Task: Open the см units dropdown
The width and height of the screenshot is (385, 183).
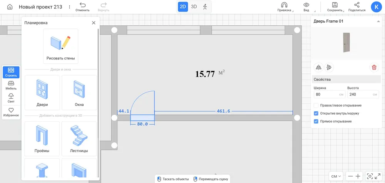Action: point(336,176)
